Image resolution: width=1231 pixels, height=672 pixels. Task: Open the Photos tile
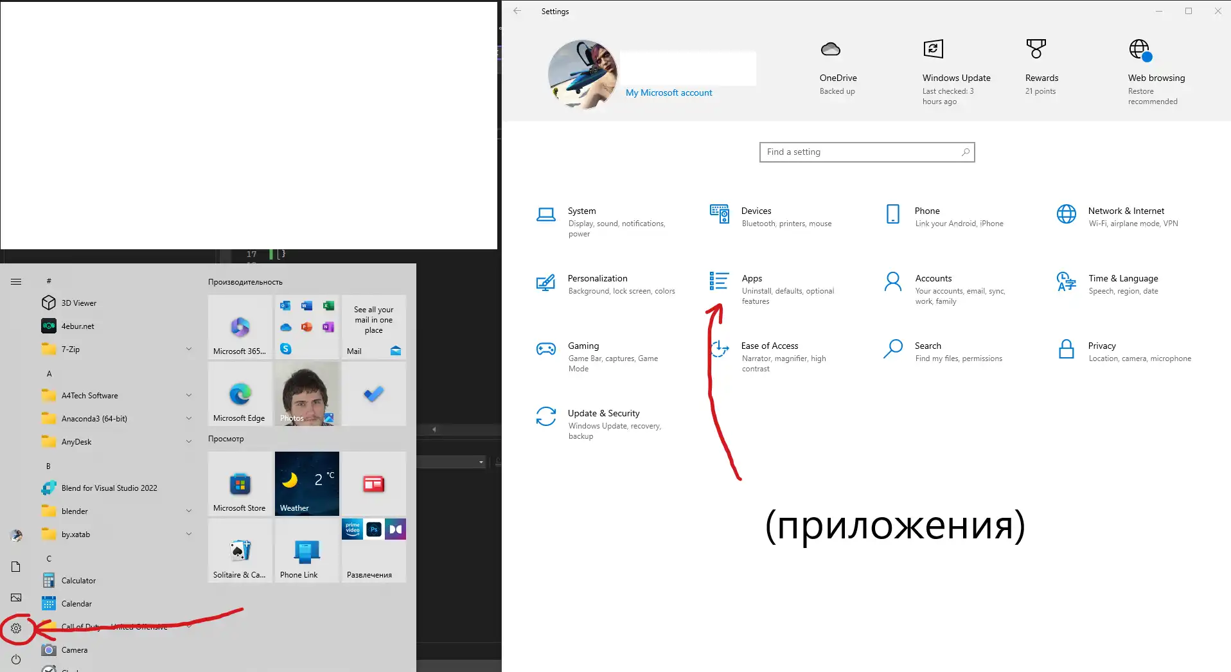[307, 394]
